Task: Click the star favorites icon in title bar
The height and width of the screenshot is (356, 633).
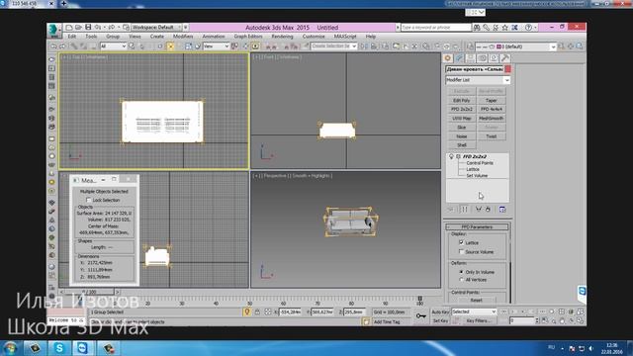Action: [505, 28]
